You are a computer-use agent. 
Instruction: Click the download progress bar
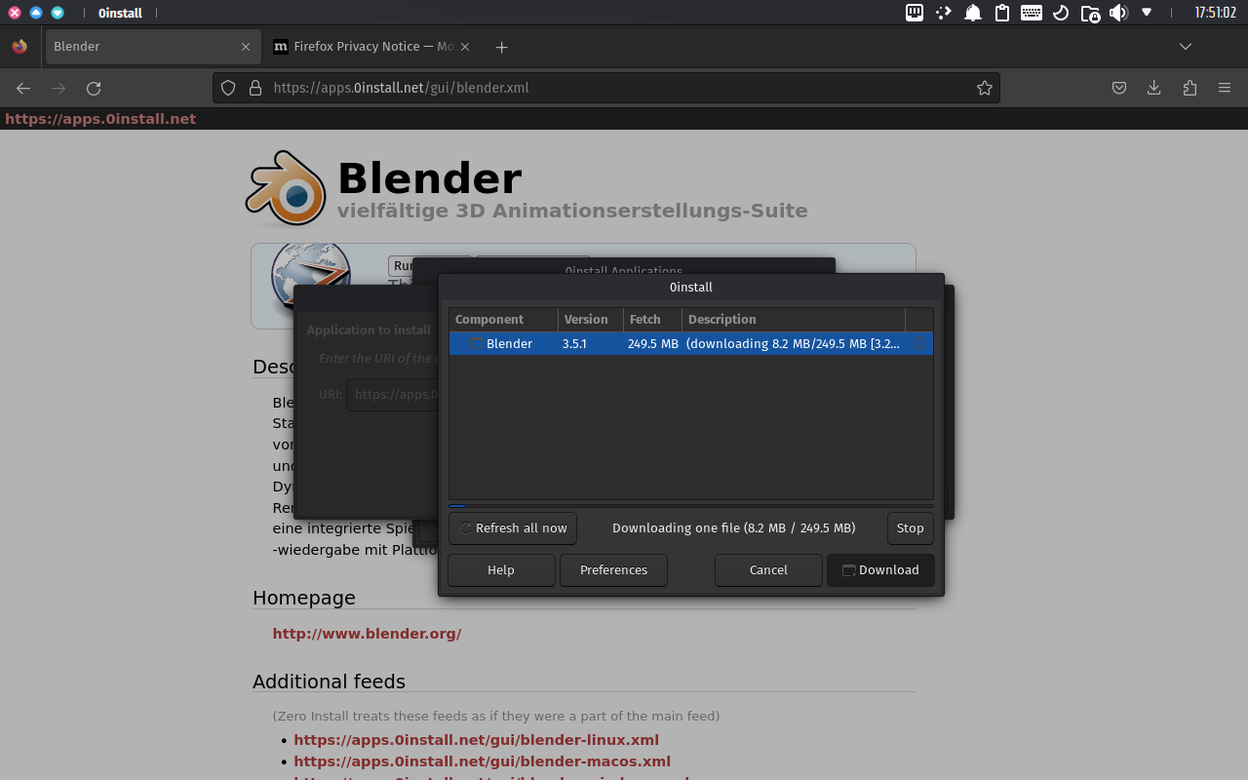pos(691,506)
